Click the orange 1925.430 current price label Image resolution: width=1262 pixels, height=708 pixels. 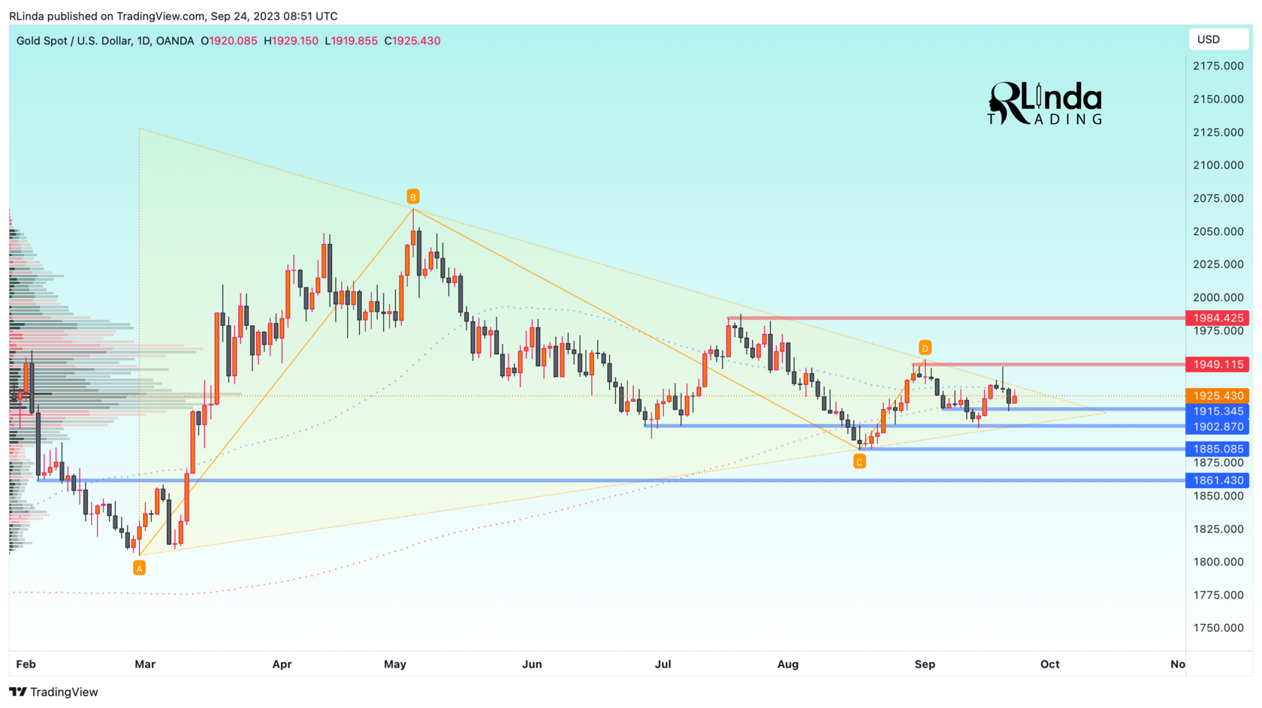pyautogui.click(x=1218, y=396)
